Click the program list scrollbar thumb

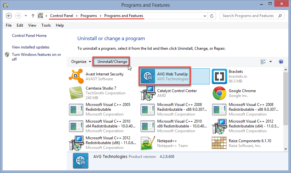coord(286,99)
